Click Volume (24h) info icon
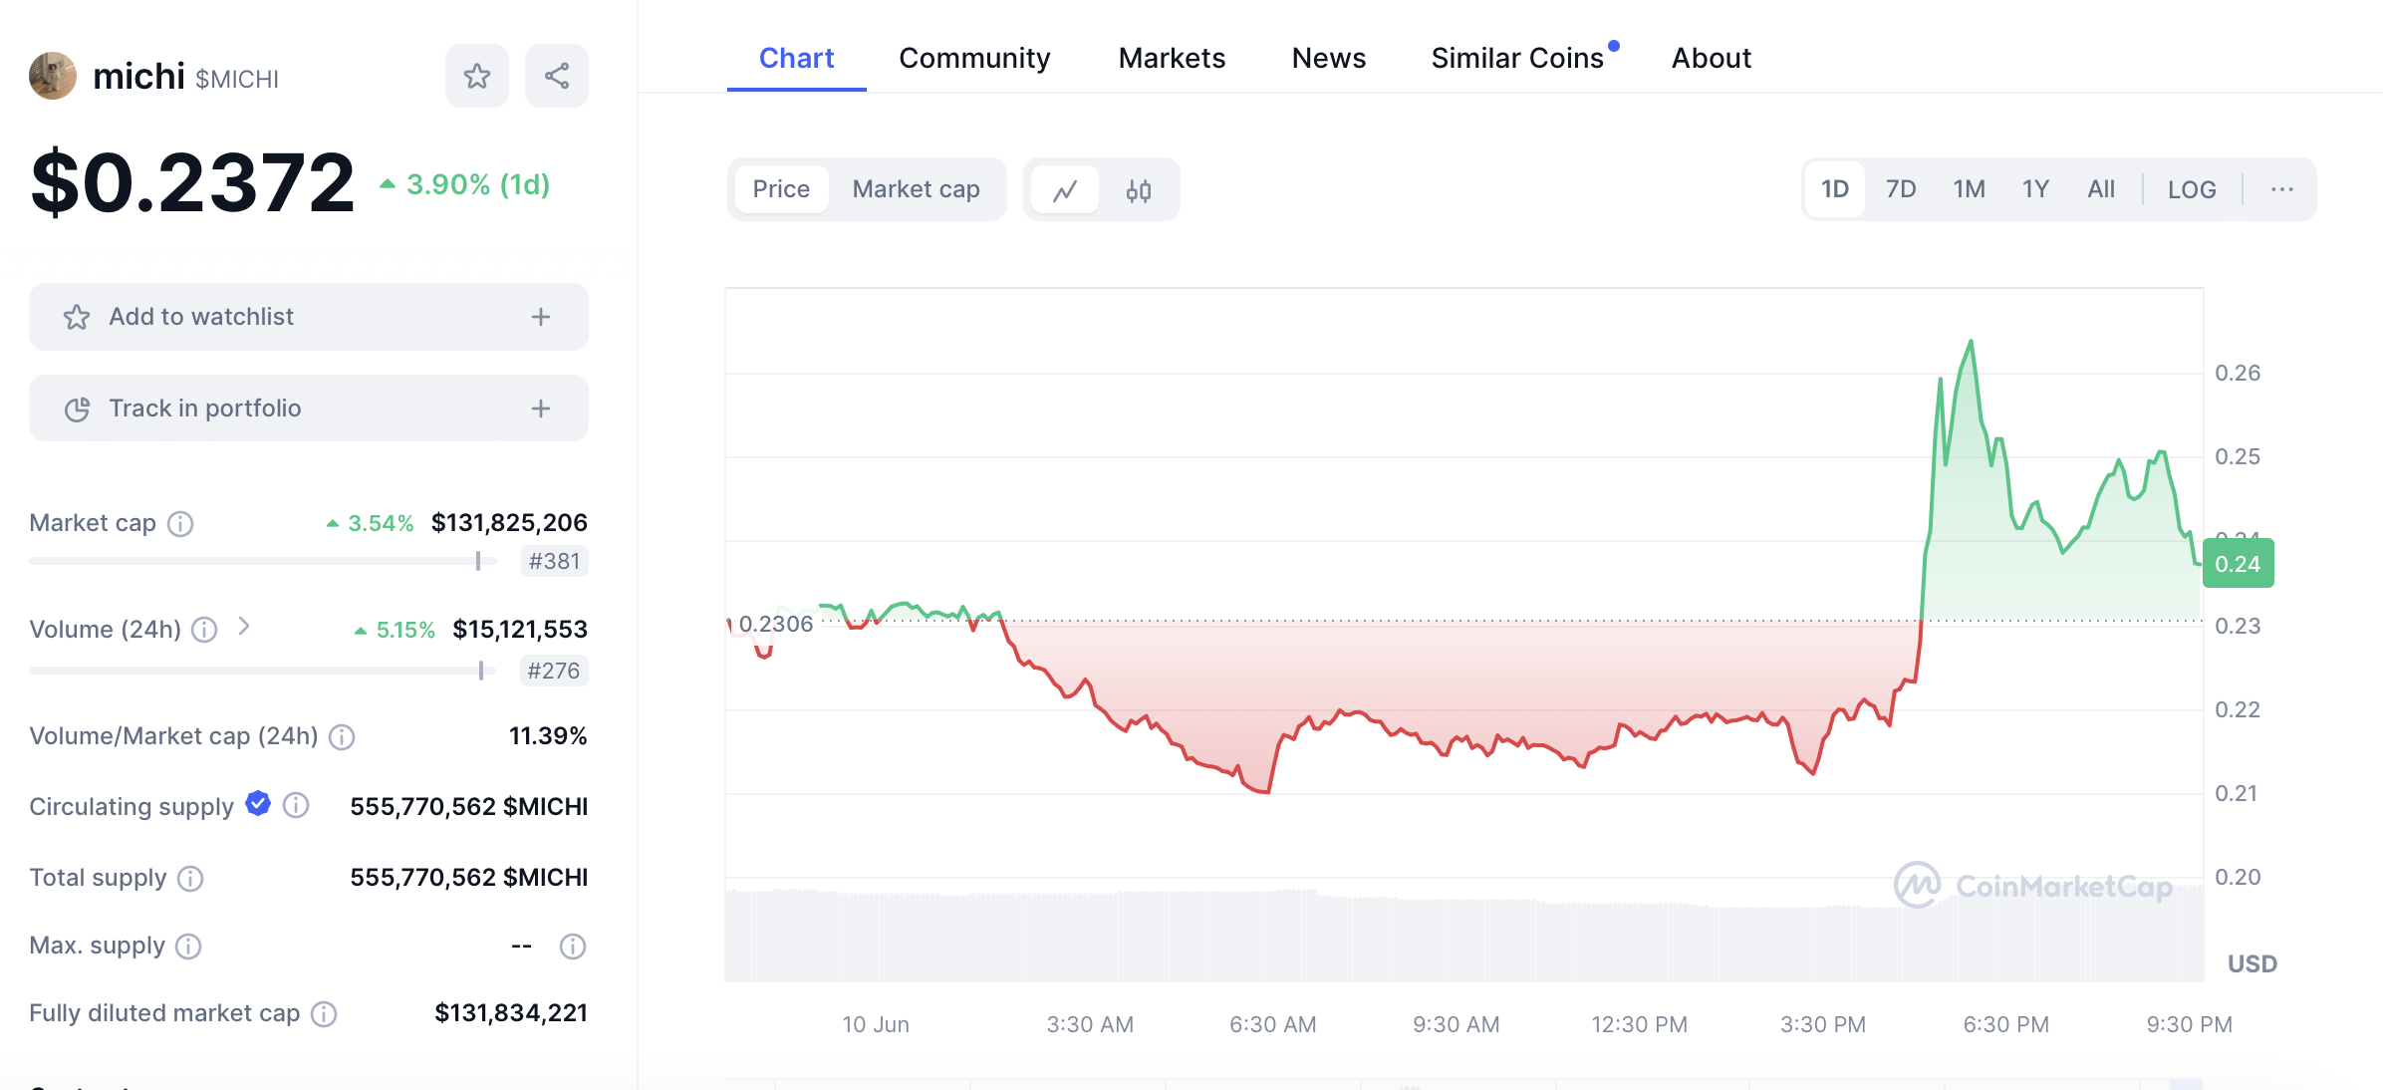The image size is (2385, 1090). coord(204,630)
